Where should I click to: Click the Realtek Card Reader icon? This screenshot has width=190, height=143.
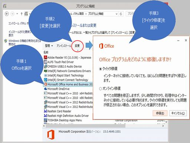tap(45, 111)
